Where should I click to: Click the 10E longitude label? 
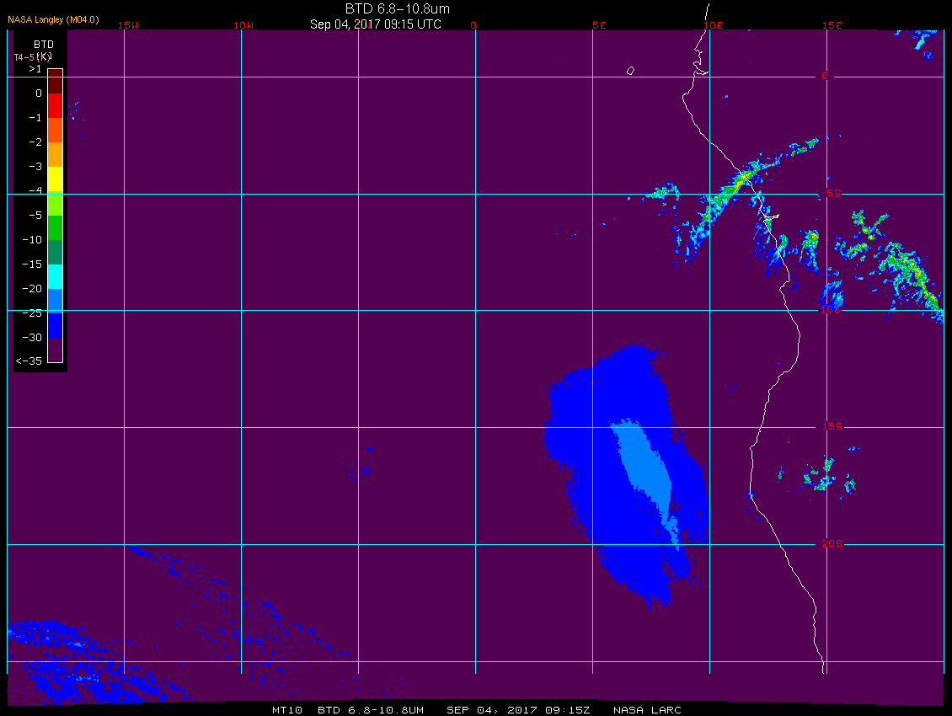pyautogui.click(x=714, y=25)
